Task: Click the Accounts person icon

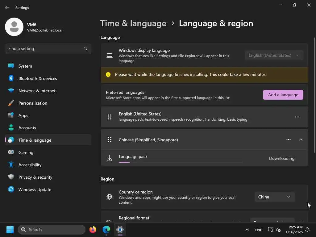Action: click(x=11, y=127)
